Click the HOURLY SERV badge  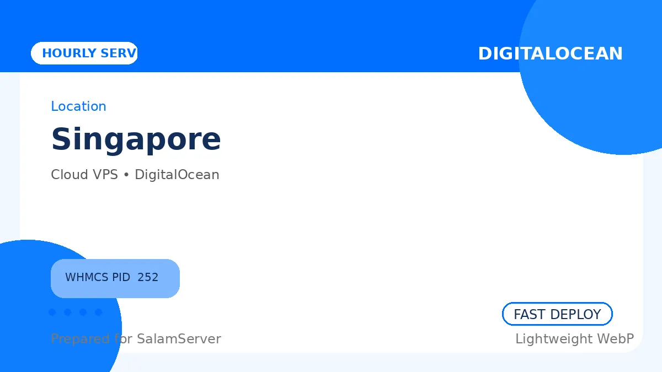pos(84,53)
